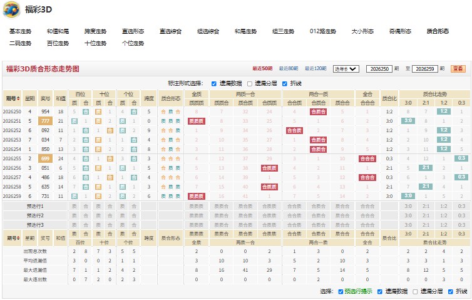This screenshot has width=472, height=300.
Task: Open 组三走势 chart
Action: (x=283, y=31)
